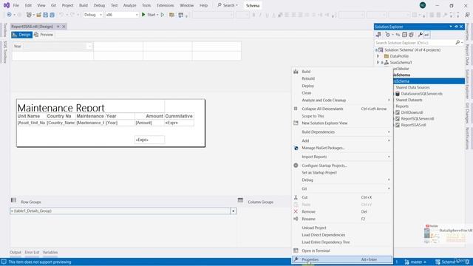Click the master git branch indicator

coord(415,262)
